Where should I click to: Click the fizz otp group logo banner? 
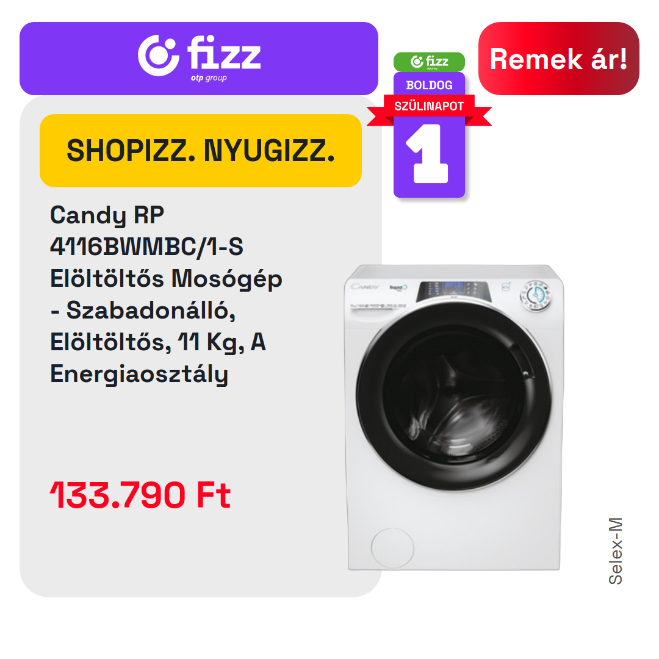(199, 59)
